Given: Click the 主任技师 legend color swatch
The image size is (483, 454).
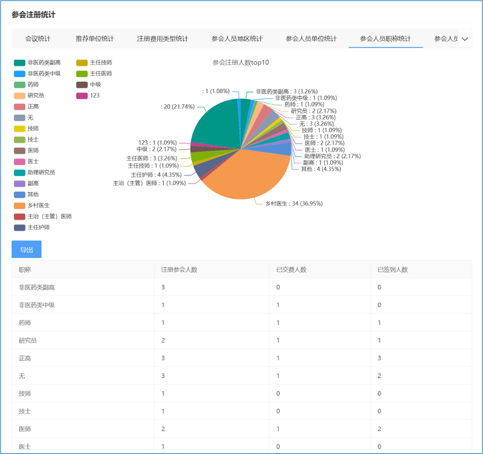Looking at the screenshot, I should 82,63.
